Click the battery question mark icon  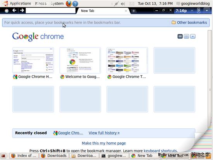(198, 10)
